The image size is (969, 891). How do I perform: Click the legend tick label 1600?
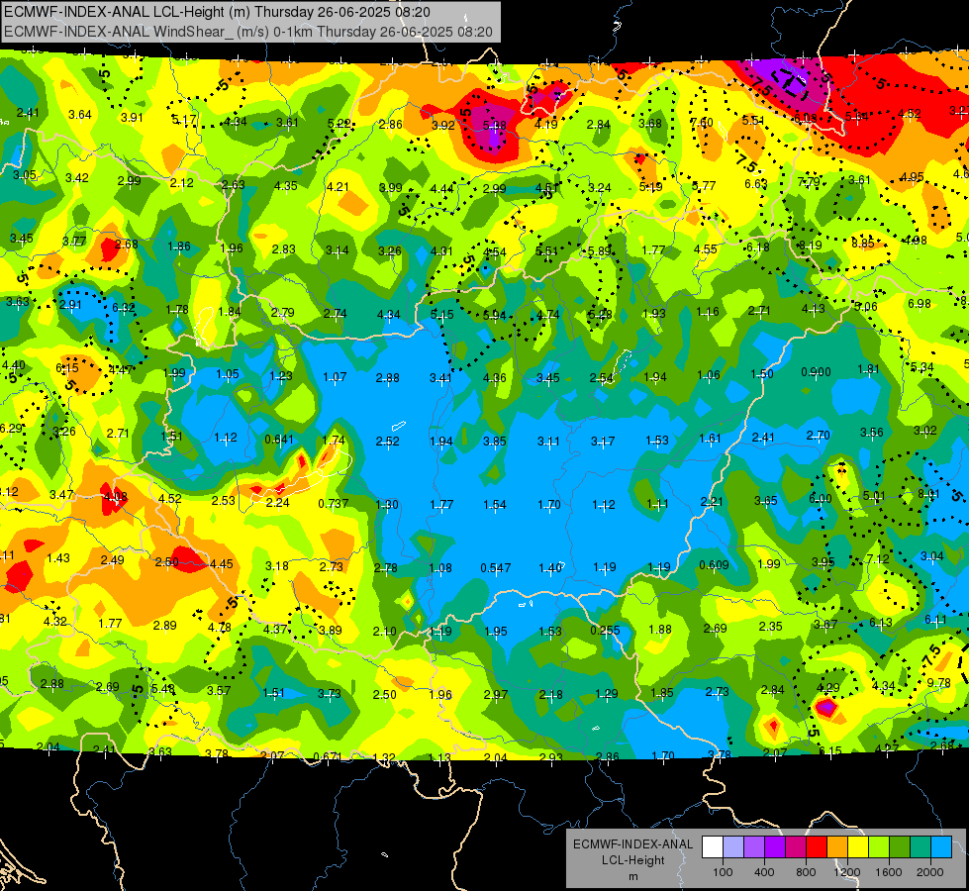pos(889,872)
